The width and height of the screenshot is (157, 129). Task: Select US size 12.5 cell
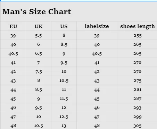coord(64,117)
